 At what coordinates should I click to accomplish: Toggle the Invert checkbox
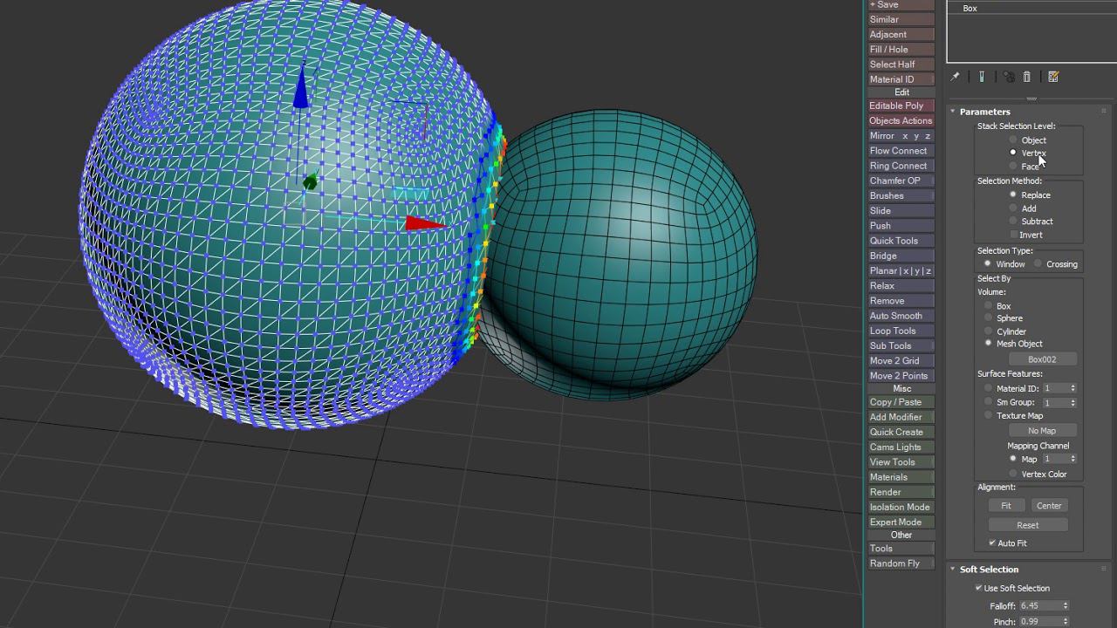tap(1013, 235)
